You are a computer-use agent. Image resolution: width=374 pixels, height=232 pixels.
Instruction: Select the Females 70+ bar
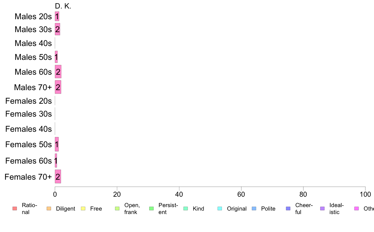pos(58,177)
